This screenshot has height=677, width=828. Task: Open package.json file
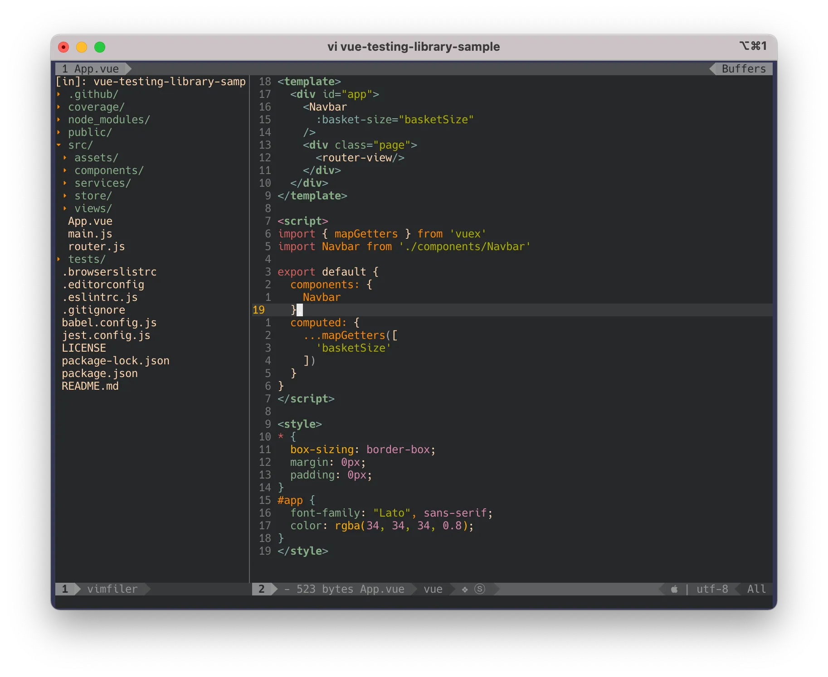click(100, 373)
